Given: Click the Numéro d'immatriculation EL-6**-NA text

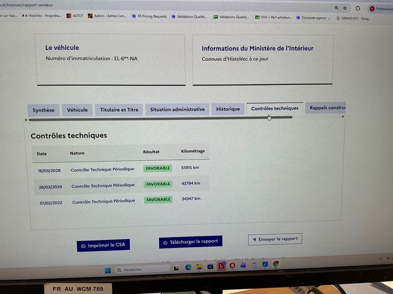Looking at the screenshot, I should [x=91, y=58].
